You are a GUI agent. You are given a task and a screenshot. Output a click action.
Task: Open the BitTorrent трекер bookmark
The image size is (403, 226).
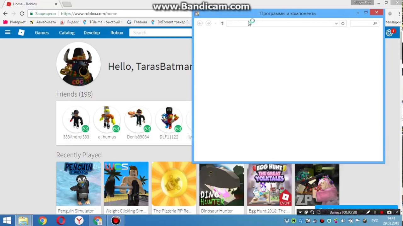171,22
